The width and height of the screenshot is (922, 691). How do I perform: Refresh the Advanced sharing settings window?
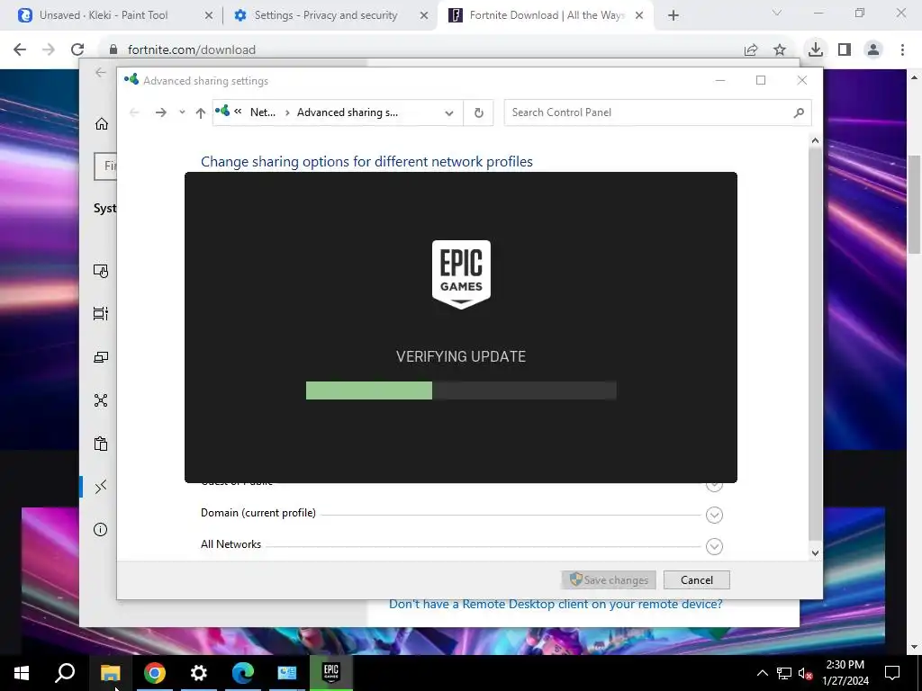pyautogui.click(x=479, y=112)
